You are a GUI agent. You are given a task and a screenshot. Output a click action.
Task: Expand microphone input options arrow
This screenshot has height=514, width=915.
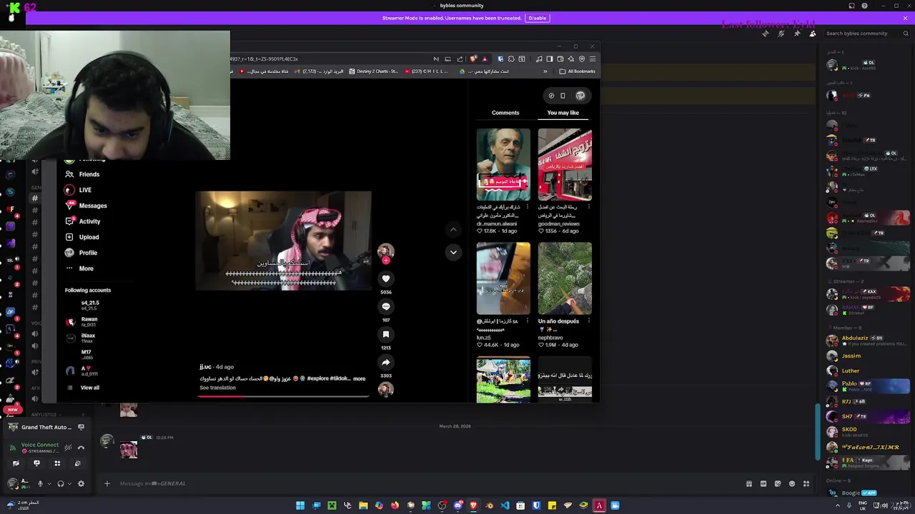[49, 484]
